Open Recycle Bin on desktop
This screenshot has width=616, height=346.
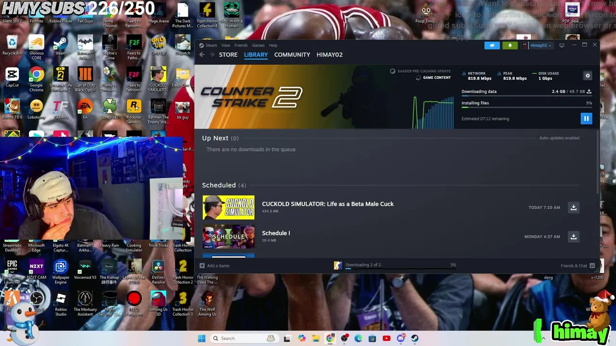[x=12, y=45]
